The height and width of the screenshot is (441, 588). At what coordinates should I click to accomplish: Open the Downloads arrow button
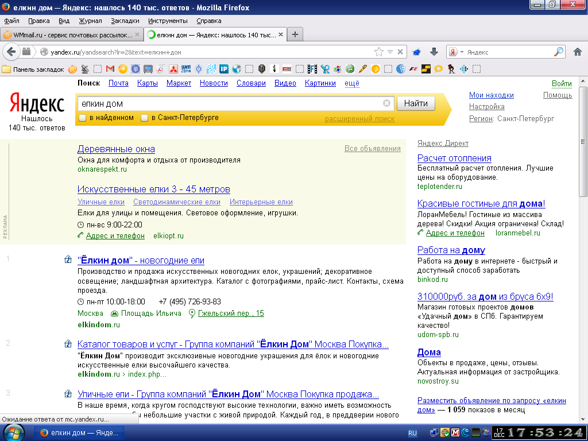coord(434,52)
